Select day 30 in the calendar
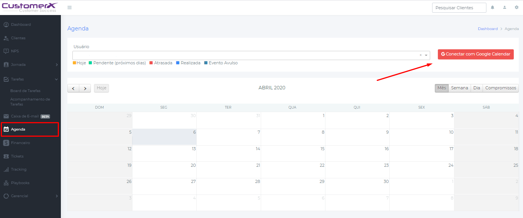This screenshot has width=523, height=218. pyautogui.click(x=357, y=186)
